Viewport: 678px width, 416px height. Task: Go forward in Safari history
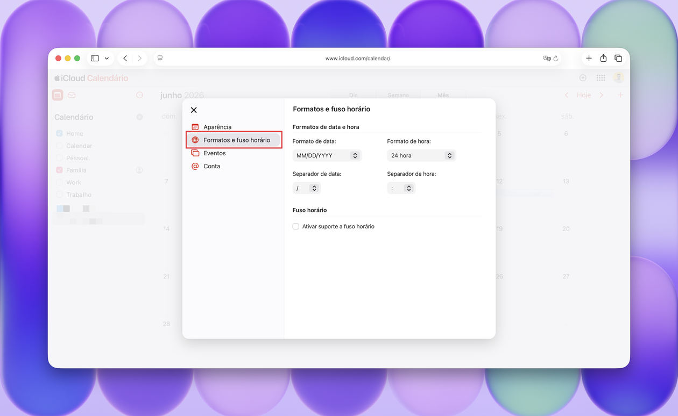click(139, 58)
